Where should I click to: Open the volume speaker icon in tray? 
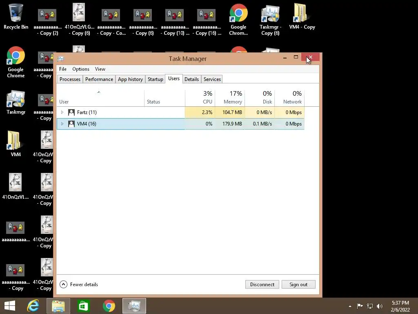coord(380,306)
